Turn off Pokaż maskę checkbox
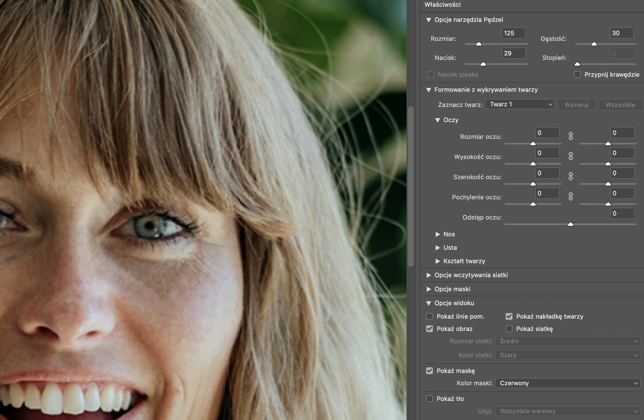This screenshot has width=644, height=420. [429, 371]
